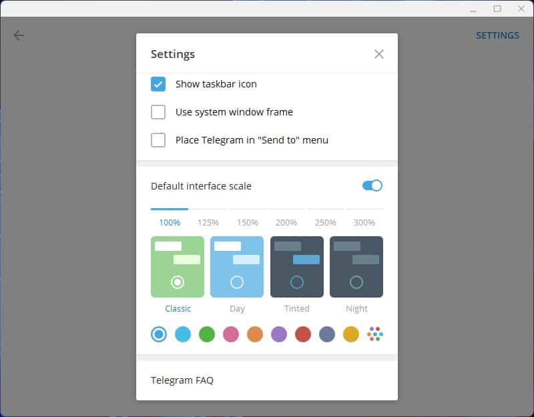Open custom color palette multicolor dots
The image size is (534, 417).
[x=375, y=334]
